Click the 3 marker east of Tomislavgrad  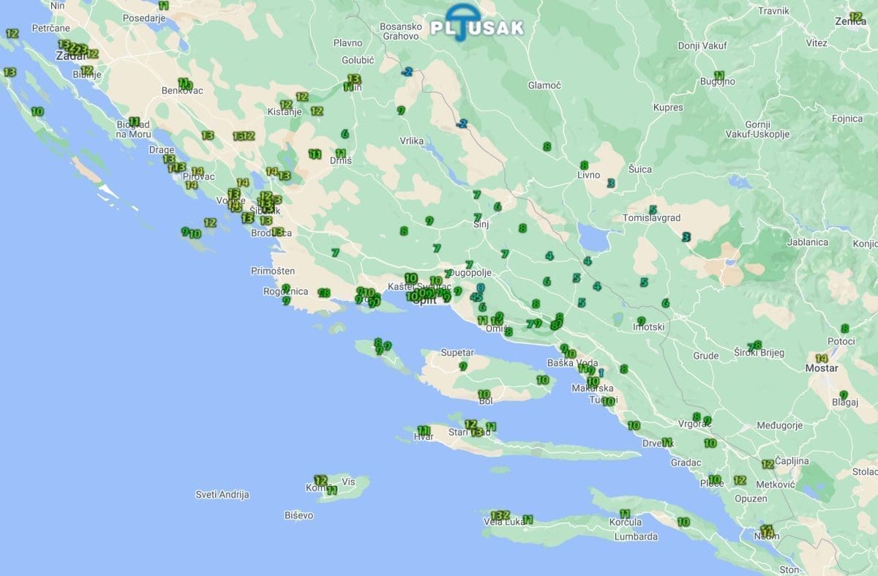coord(686,236)
